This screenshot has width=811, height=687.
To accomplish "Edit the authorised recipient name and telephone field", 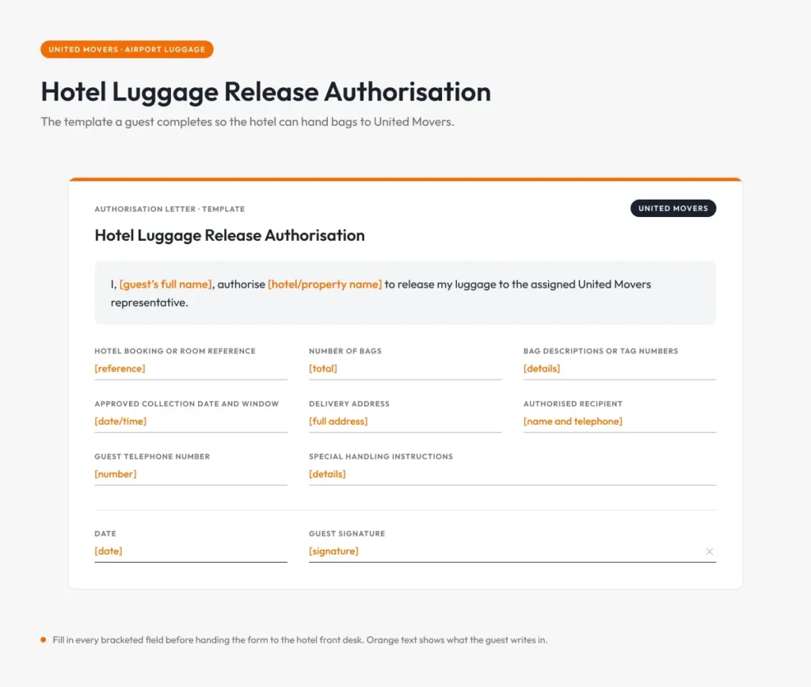I will point(619,422).
